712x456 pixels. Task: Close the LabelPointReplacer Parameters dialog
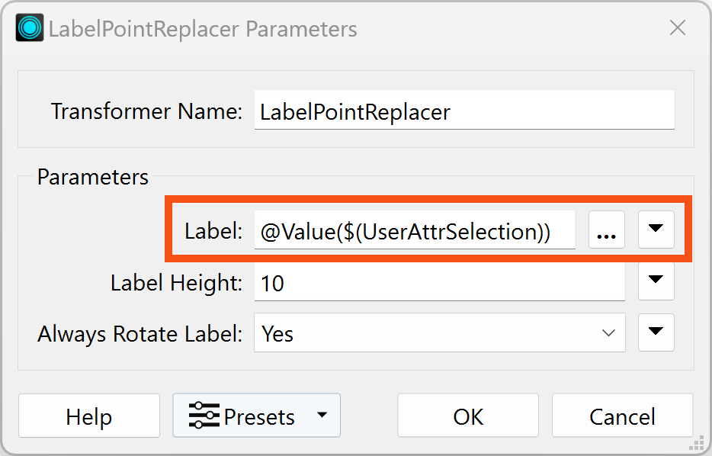pos(677,27)
